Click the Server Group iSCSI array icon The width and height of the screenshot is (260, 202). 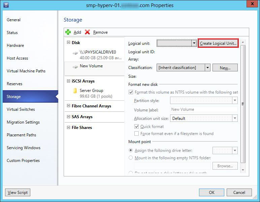75,91
